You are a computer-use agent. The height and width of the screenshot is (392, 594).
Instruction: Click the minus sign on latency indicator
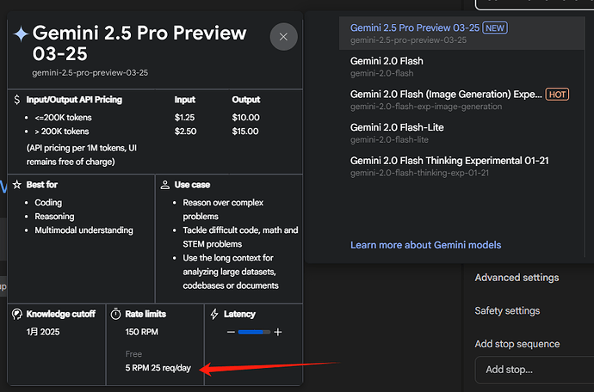tap(231, 332)
